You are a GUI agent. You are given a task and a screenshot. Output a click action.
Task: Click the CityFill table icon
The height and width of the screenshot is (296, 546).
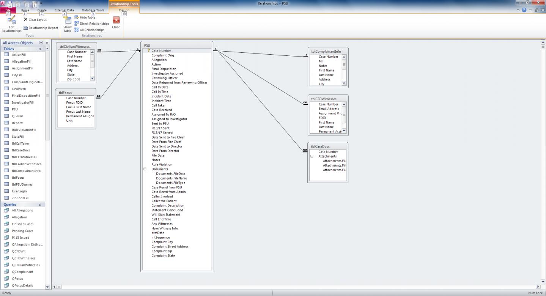(x=6, y=75)
